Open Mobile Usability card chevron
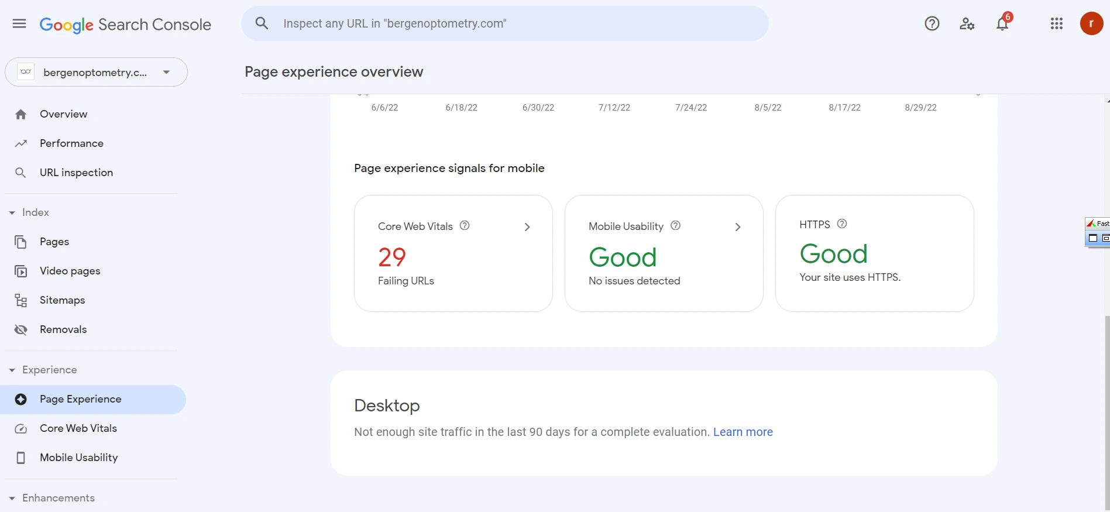The width and height of the screenshot is (1110, 512). [x=738, y=227]
